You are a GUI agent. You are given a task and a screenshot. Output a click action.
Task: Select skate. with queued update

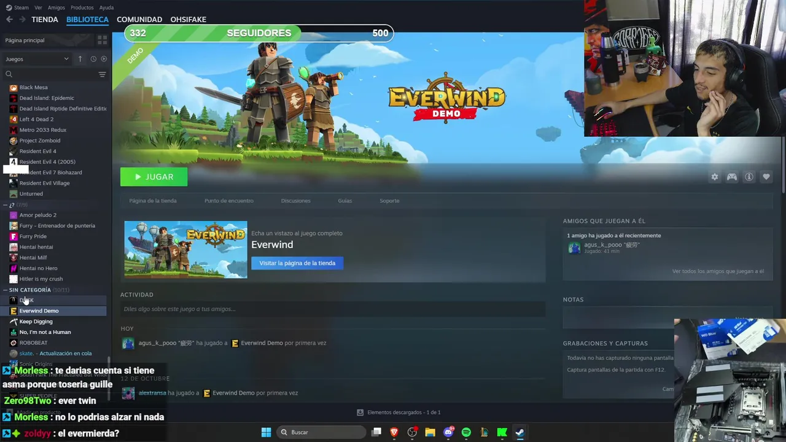click(55, 354)
